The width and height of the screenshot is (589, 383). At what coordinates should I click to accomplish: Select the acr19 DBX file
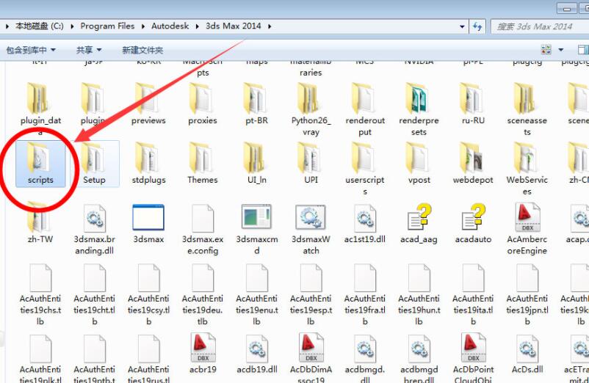click(x=203, y=345)
